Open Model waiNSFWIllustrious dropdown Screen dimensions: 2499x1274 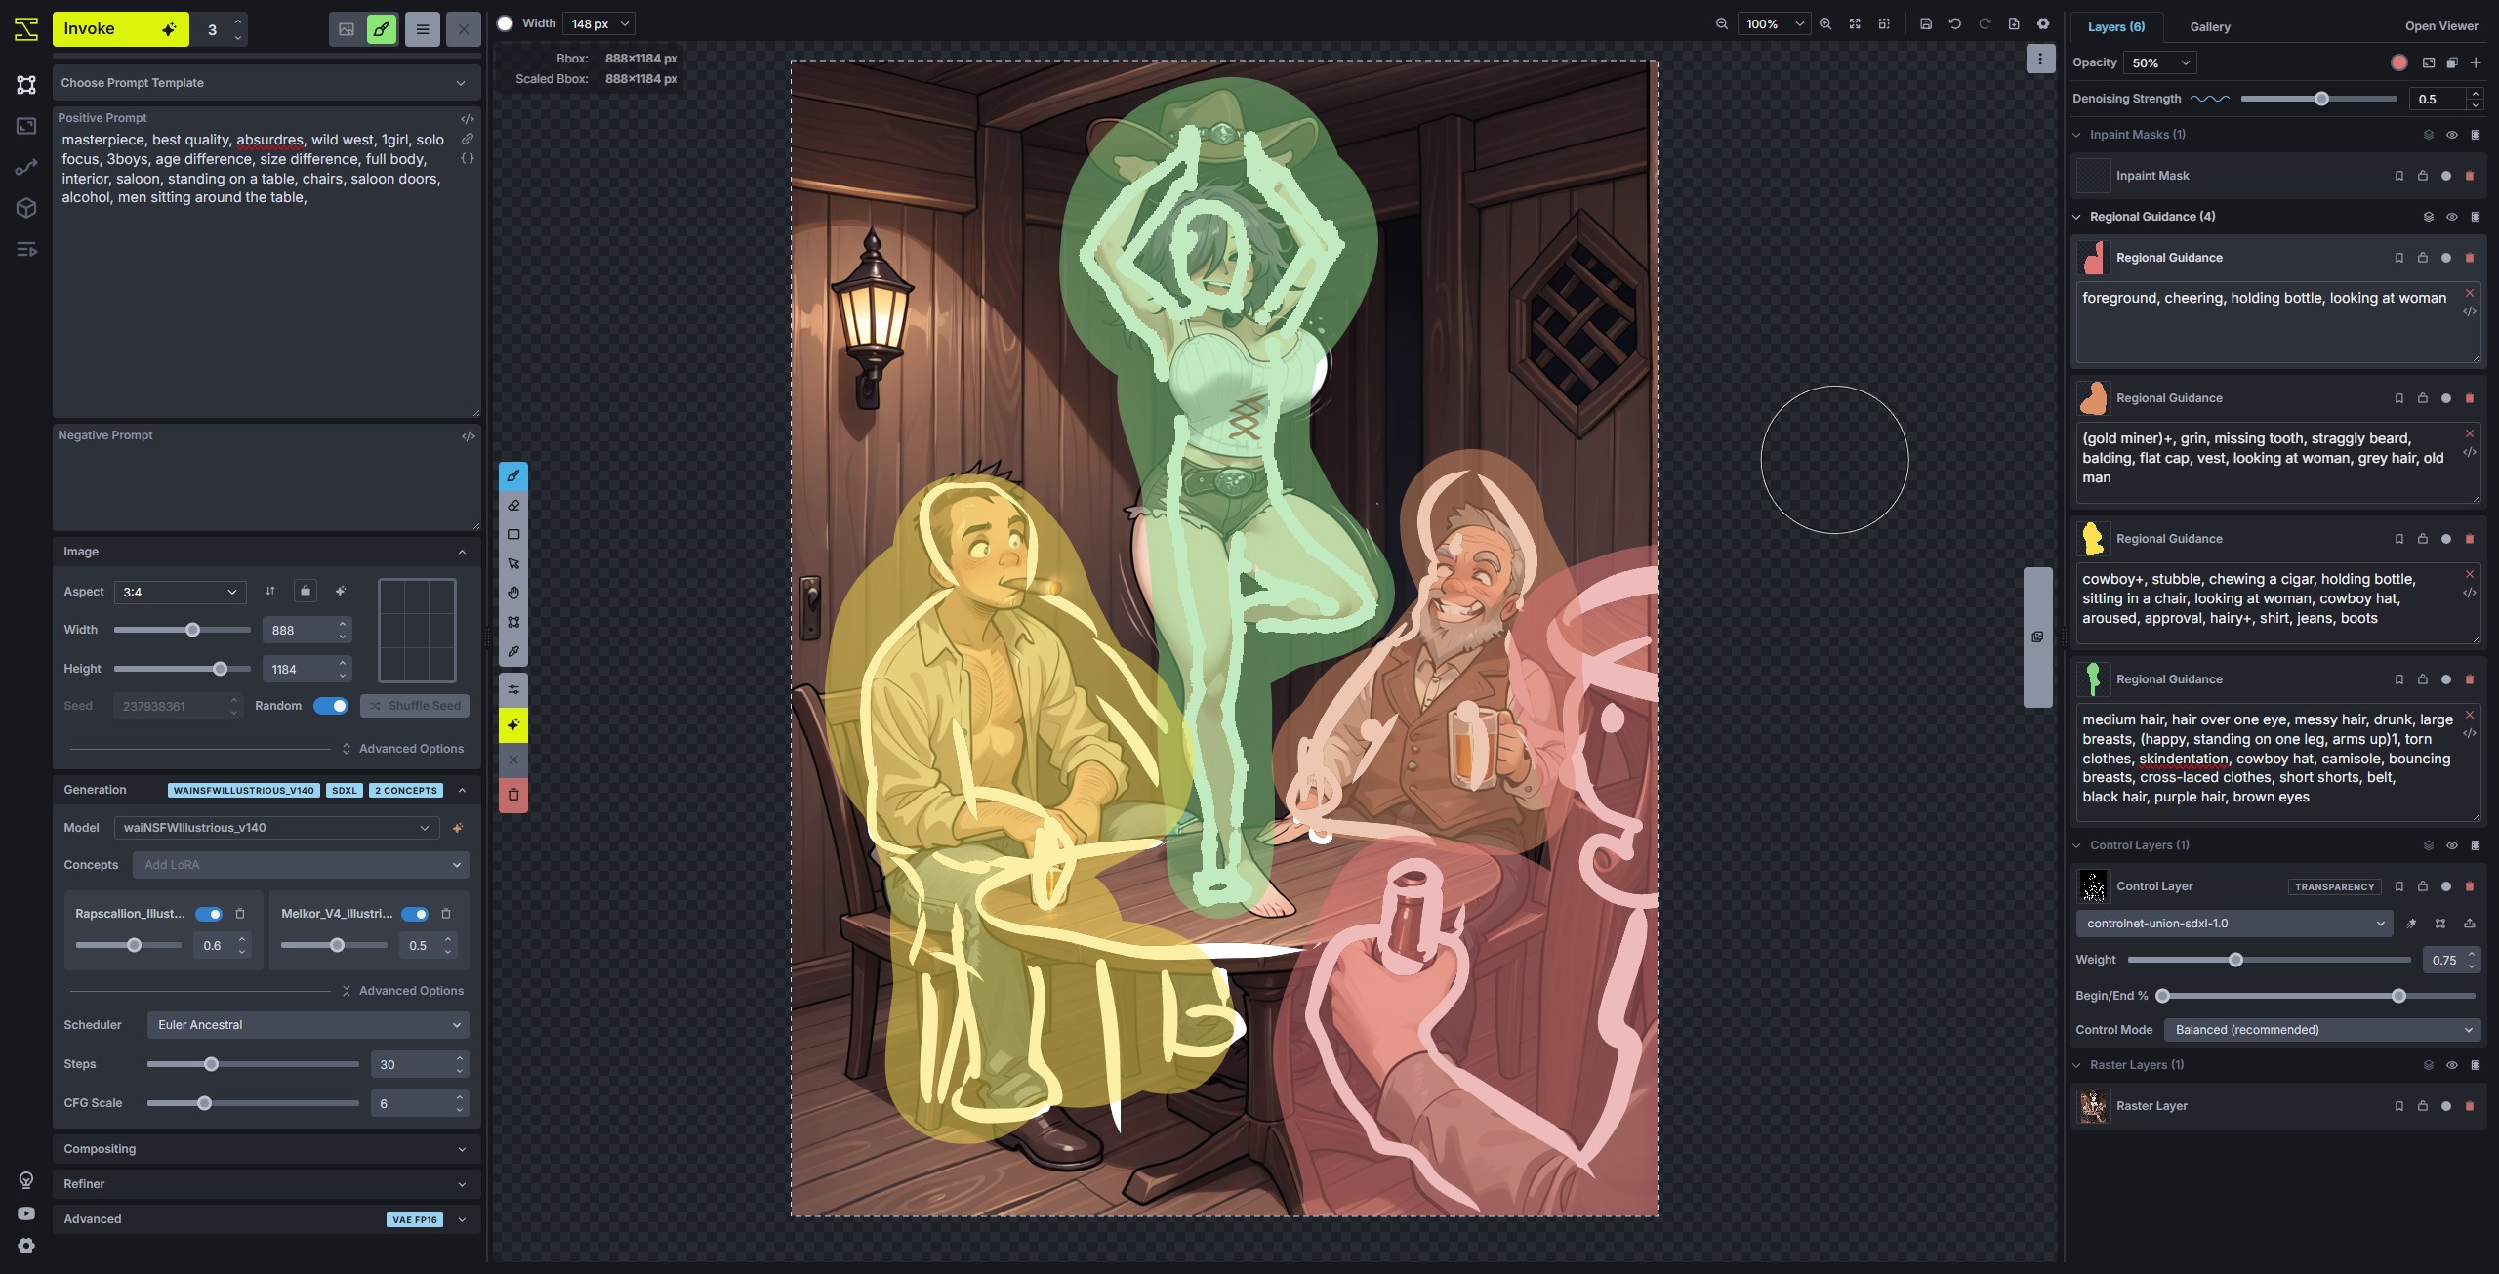click(276, 828)
